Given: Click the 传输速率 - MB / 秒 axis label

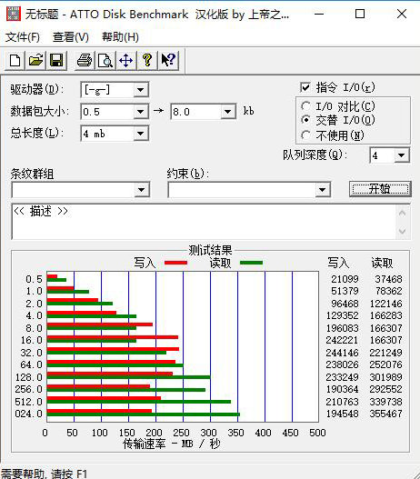Looking at the screenshot, I should [x=171, y=444].
